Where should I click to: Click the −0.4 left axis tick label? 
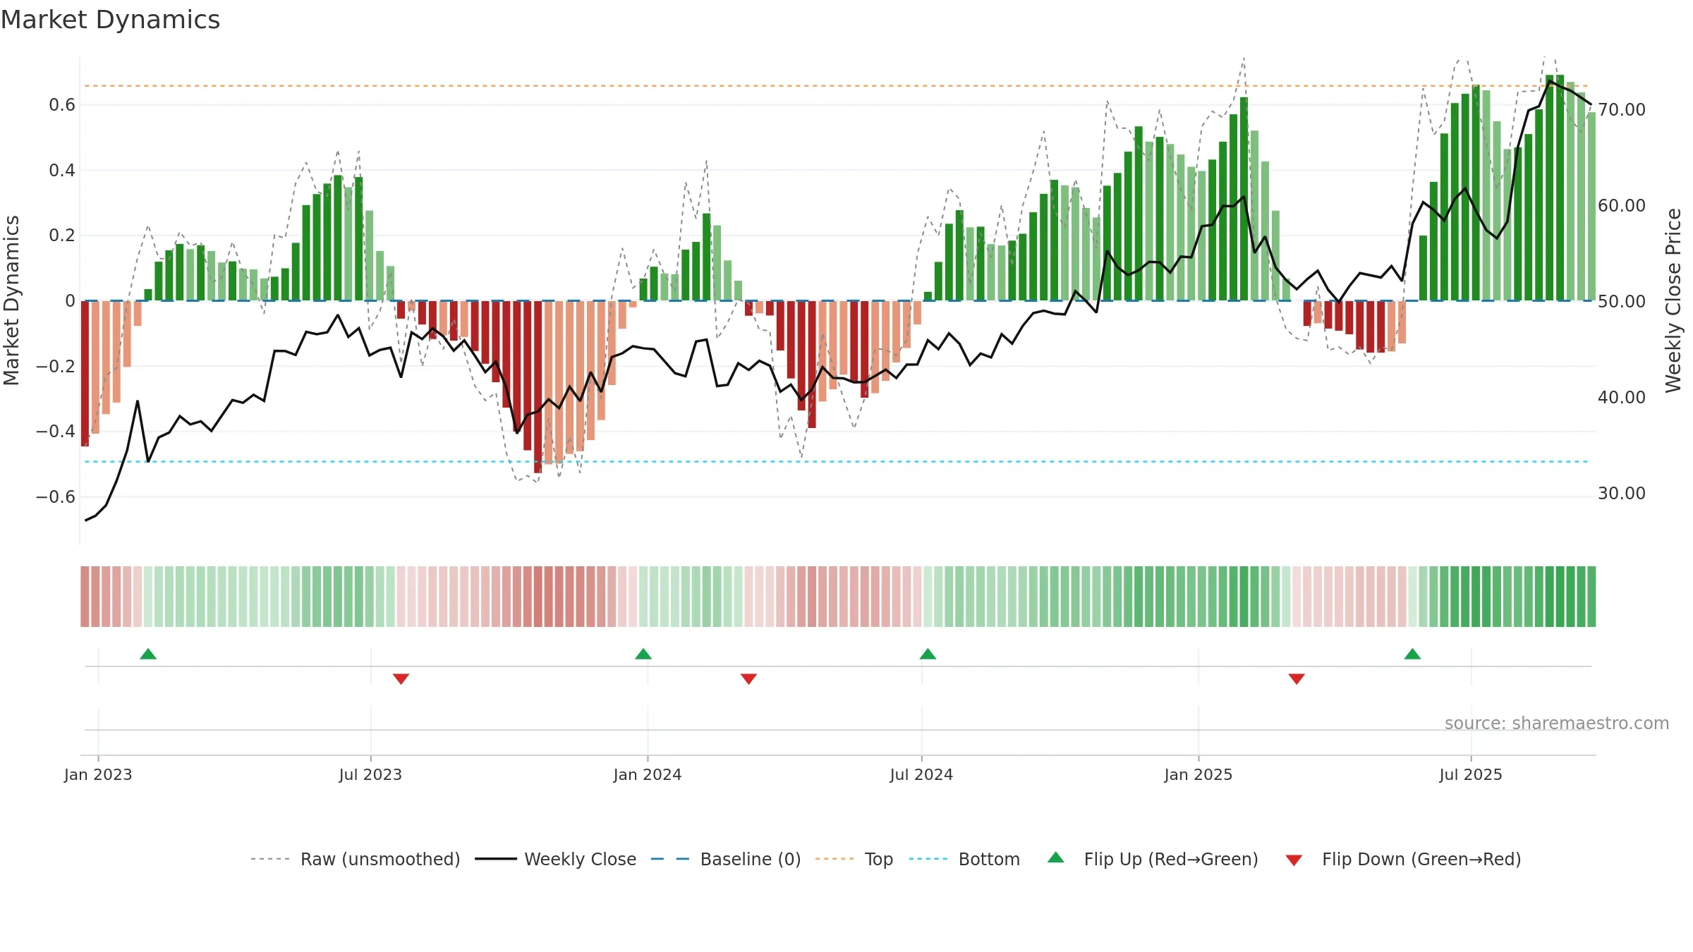56,432
